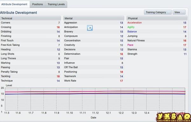Open the Training Category dropdown
191x122 pixels.
(158, 12)
